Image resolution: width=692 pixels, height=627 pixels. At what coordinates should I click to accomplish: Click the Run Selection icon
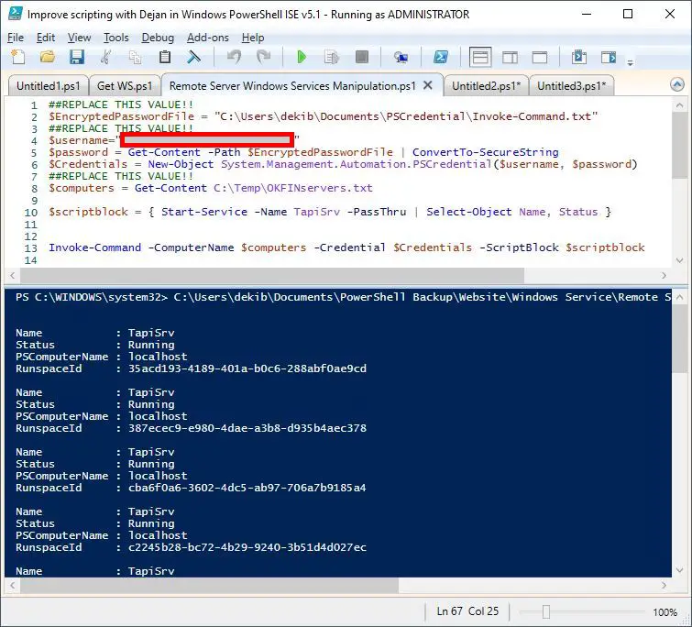click(332, 58)
